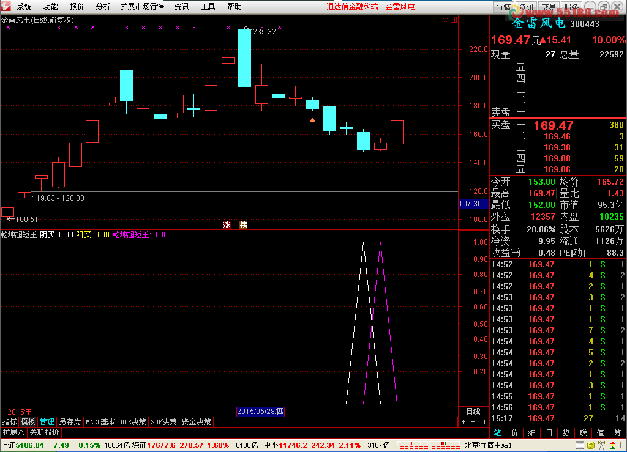Open the 帮助 menu
Image resolution: width=627 pixels, height=452 pixels.
[235, 6]
